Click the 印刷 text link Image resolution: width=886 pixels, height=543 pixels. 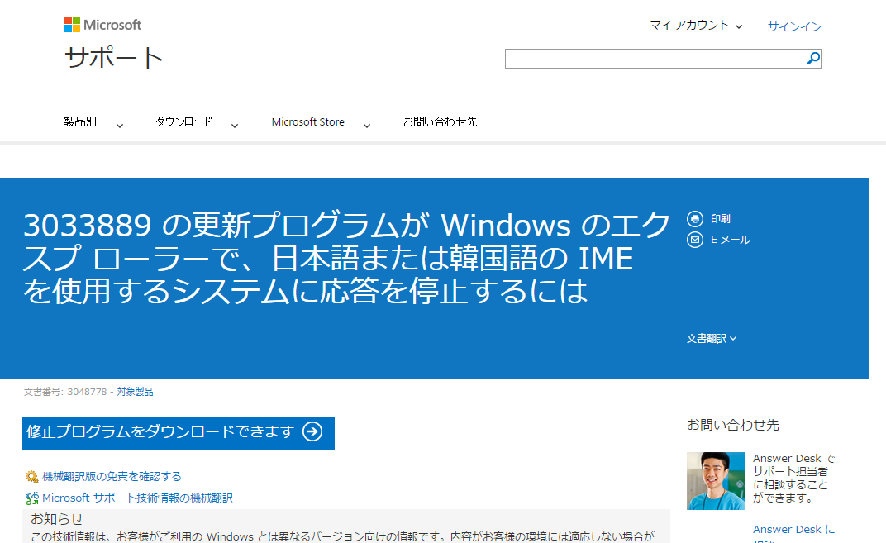pos(721,219)
